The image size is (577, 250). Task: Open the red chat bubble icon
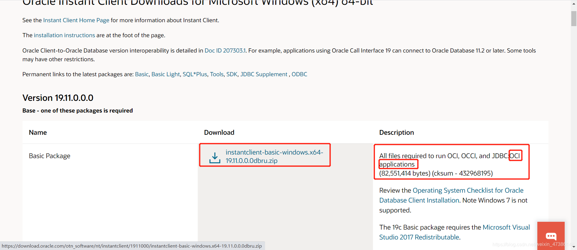551,236
